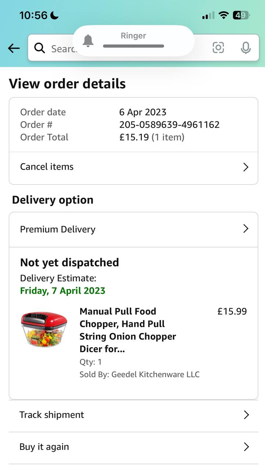This screenshot has width=265, height=472.
Task: Tap the order number 205-0589639-4961162
Action: pyautogui.click(x=169, y=125)
